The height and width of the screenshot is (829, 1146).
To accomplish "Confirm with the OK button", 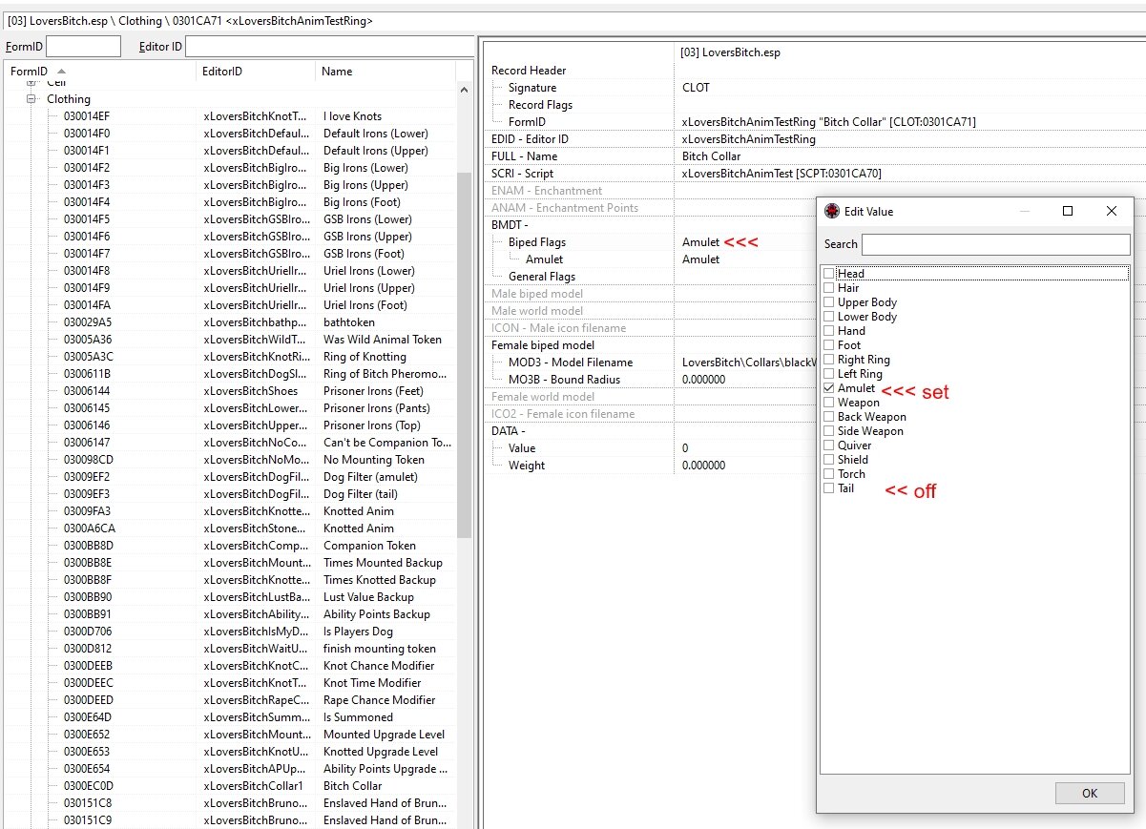I will 1090,793.
